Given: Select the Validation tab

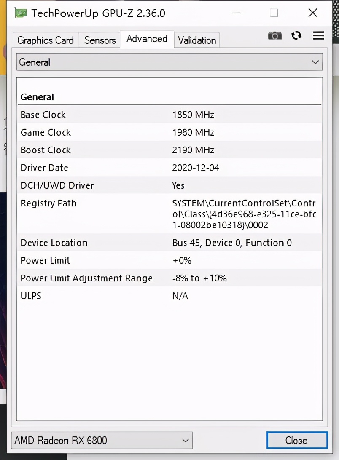Looking at the screenshot, I should [197, 40].
